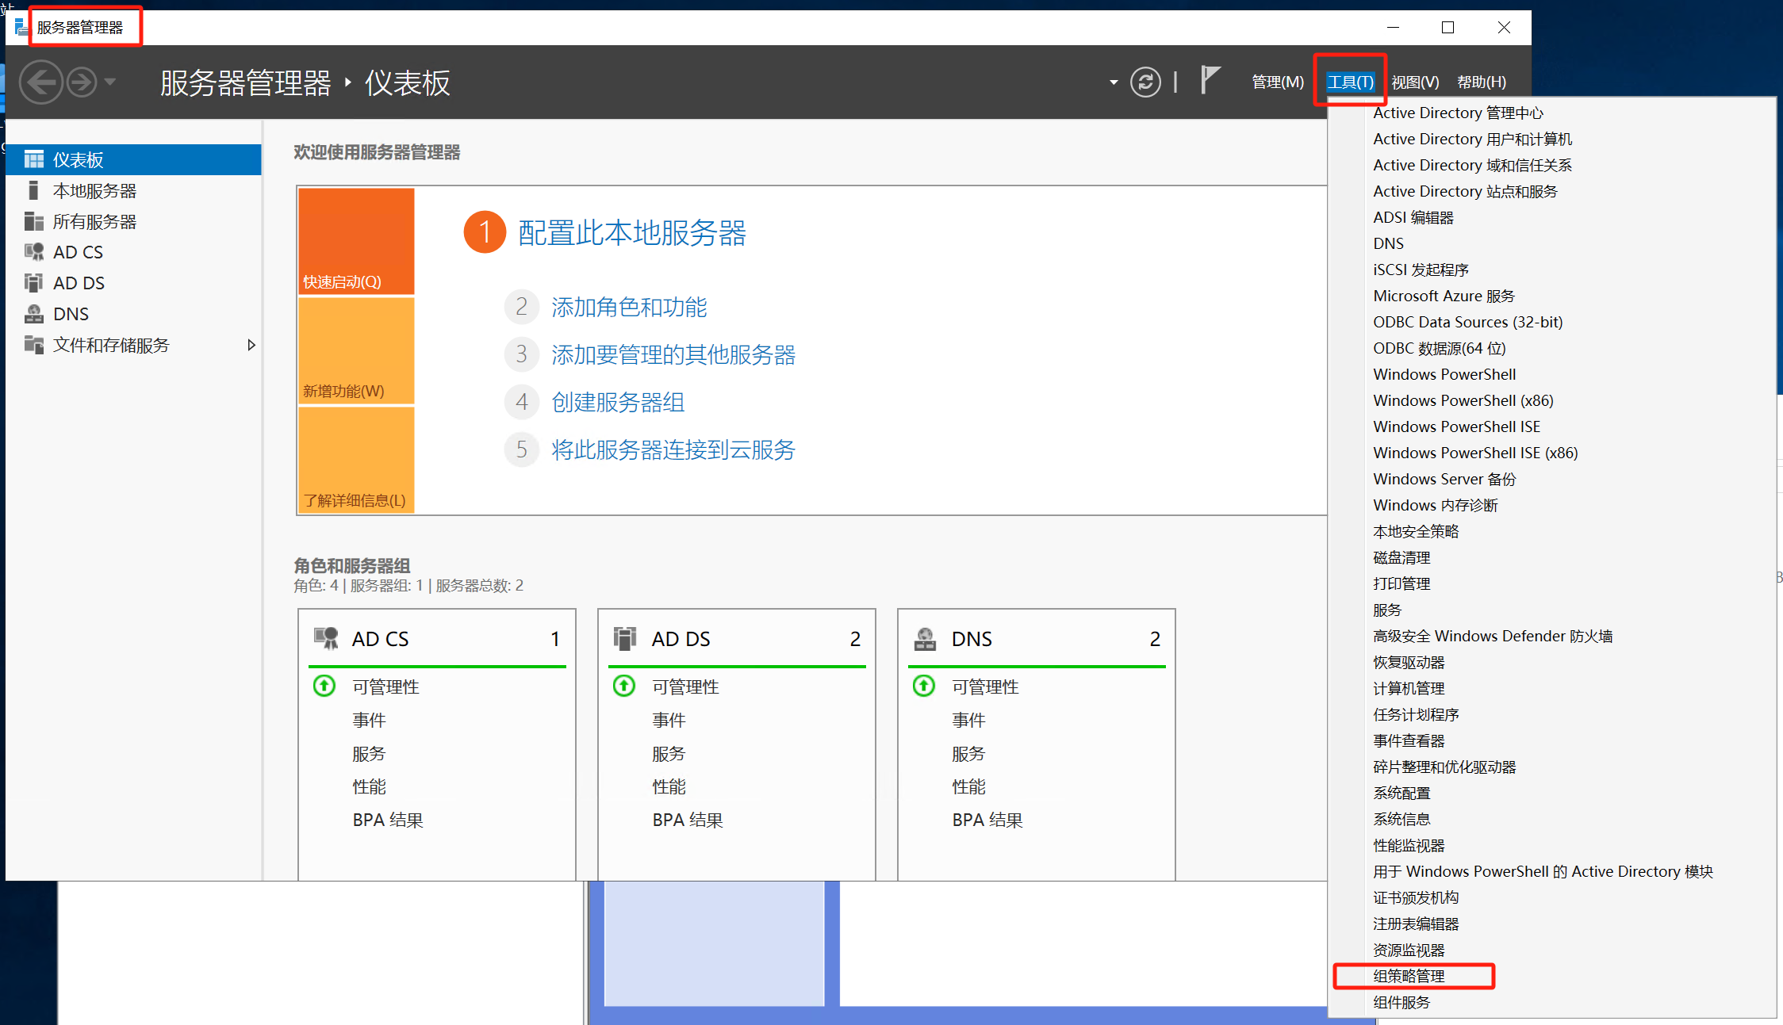The width and height of the screenshot is (1783, 1025).
Task: Select 本地服务器 icon in sidebar
Action: [x=33, y=190]
